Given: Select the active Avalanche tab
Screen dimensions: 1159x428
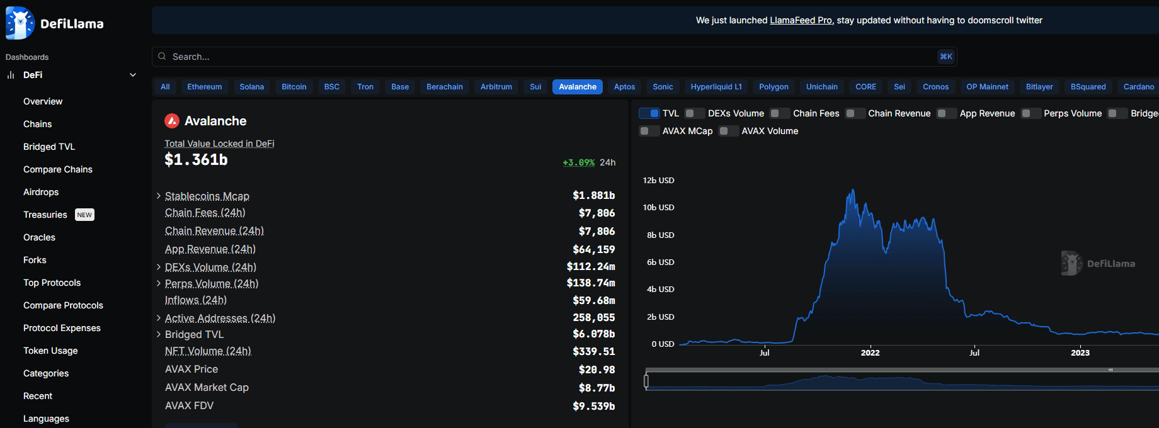Looking at the screenshot, I should click(x=578, y=87).
